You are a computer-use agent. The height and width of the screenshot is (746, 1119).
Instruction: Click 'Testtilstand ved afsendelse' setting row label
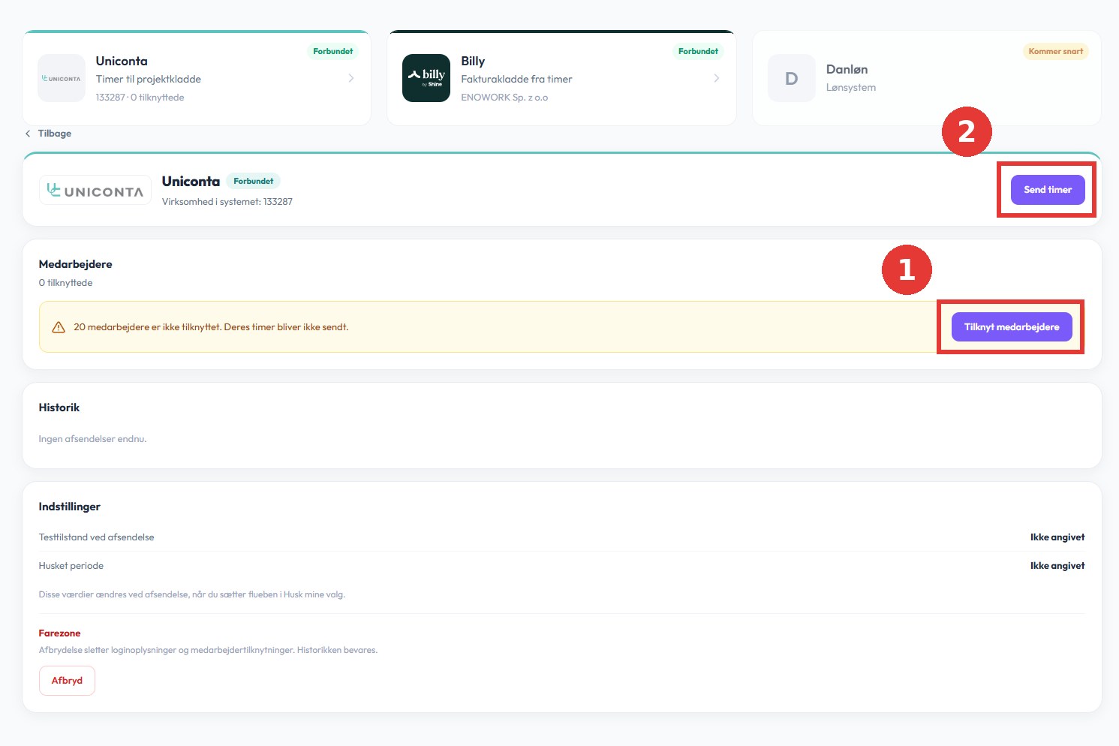(x=97, y=537)
